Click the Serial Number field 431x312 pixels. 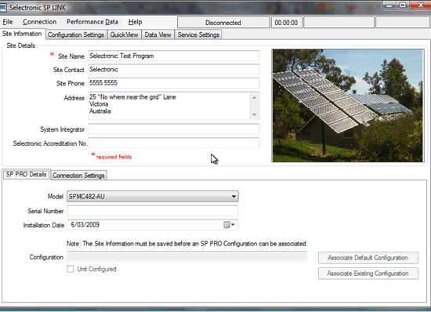pos(153,211)
